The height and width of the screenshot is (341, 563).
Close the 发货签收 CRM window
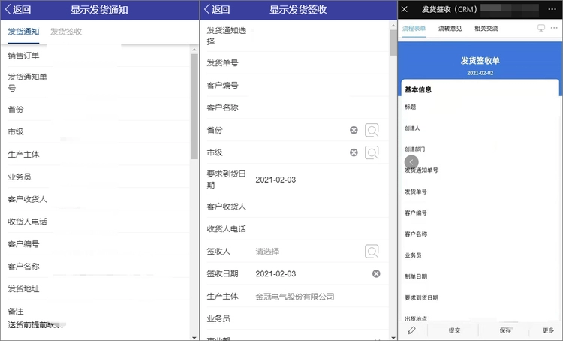[x=405, y=10]
